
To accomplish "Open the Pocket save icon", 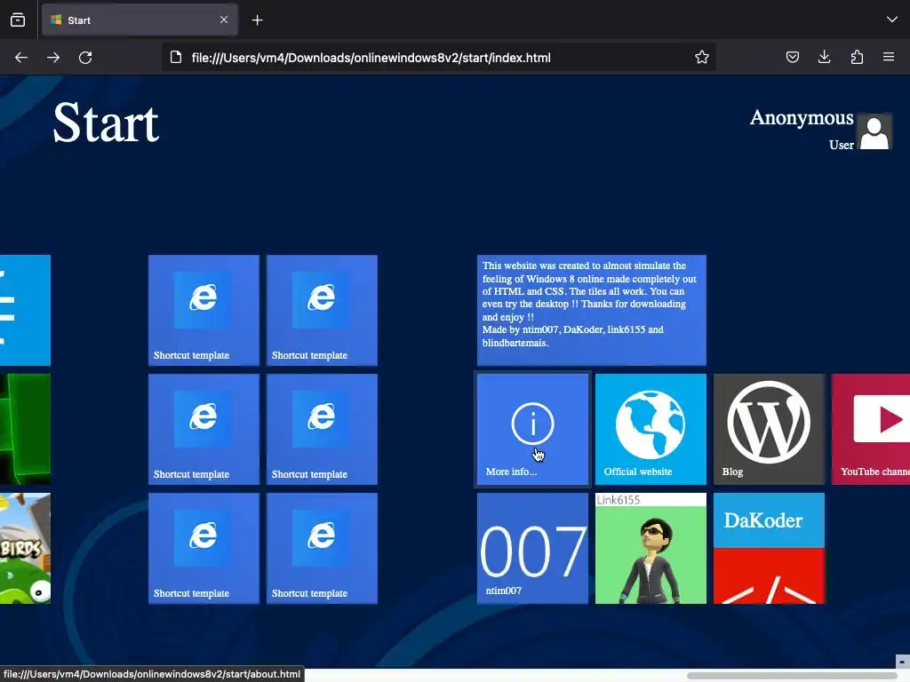I will [x=792, y=57].
